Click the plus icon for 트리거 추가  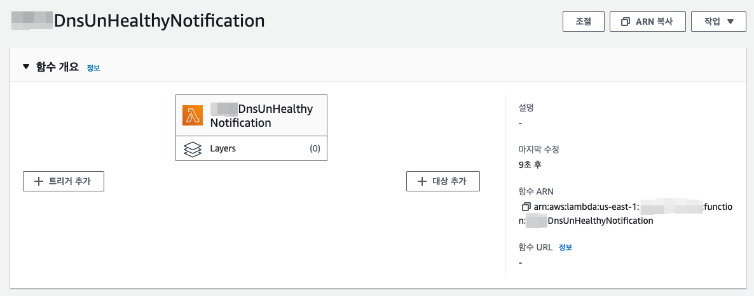coord(38,181)
